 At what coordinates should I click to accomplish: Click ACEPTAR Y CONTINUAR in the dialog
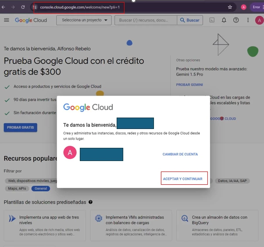point(183,179)
